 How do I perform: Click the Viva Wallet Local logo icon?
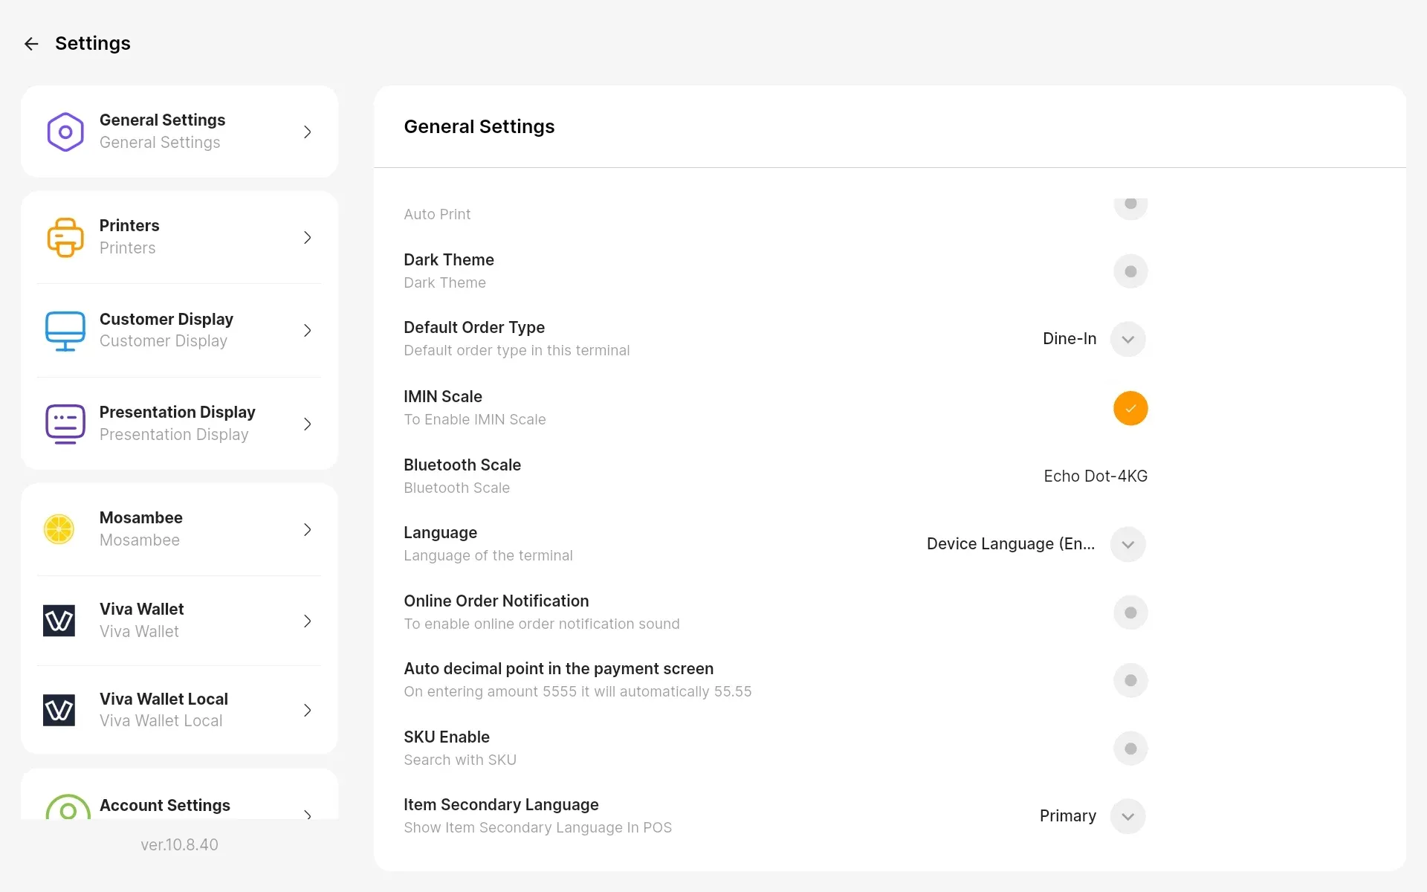[x=59, y=710]
